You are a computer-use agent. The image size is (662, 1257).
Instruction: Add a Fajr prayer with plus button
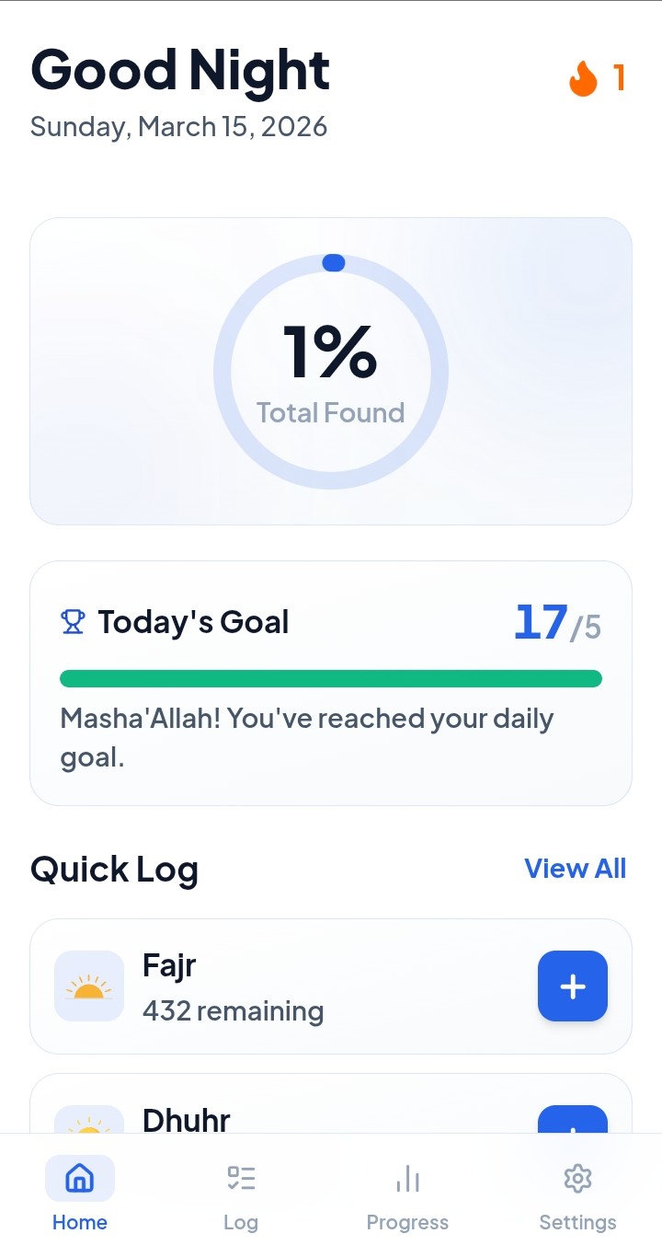(x=572, y=986)
